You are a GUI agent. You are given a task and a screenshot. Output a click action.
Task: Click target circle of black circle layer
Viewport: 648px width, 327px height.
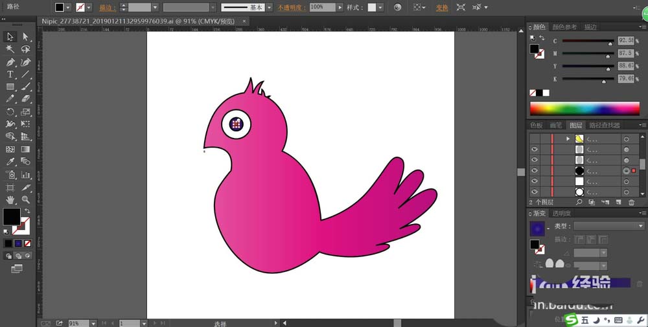coord(626,170)
